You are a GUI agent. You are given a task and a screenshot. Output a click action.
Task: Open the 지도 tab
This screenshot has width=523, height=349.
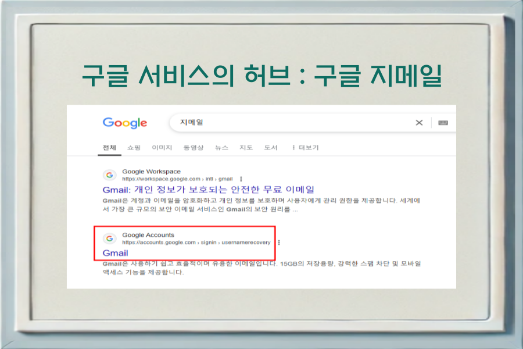tap(246, 148)
